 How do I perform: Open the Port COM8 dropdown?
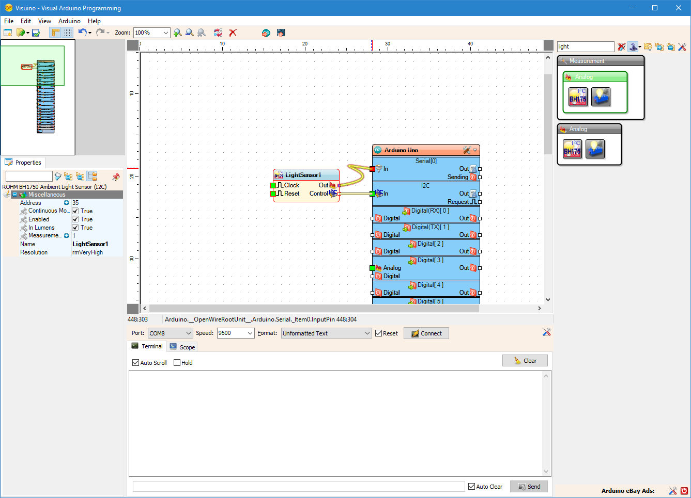click(x=170, y=333)
